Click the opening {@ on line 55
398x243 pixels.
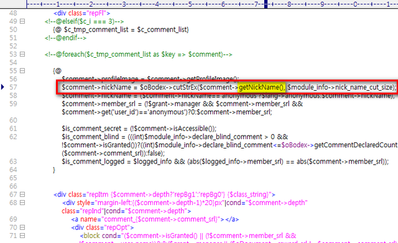click(x=57, y=71)
